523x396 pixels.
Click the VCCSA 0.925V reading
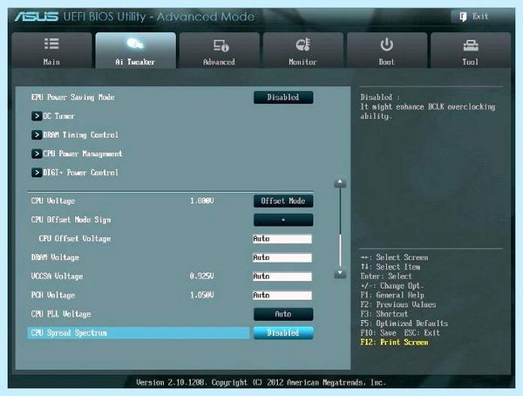coord(202,277)
